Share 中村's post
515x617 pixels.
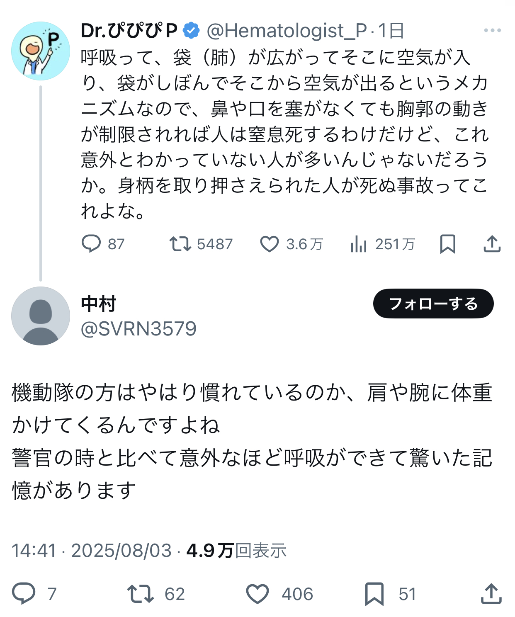point(491,593)
